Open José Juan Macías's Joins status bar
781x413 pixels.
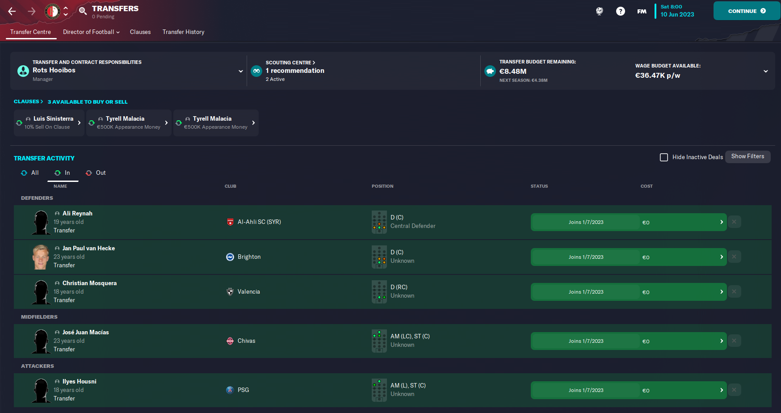629,341
